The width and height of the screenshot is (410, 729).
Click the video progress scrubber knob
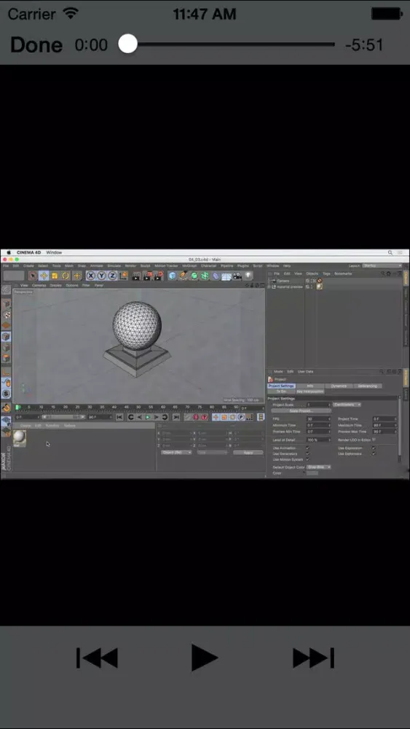point(127,44)
